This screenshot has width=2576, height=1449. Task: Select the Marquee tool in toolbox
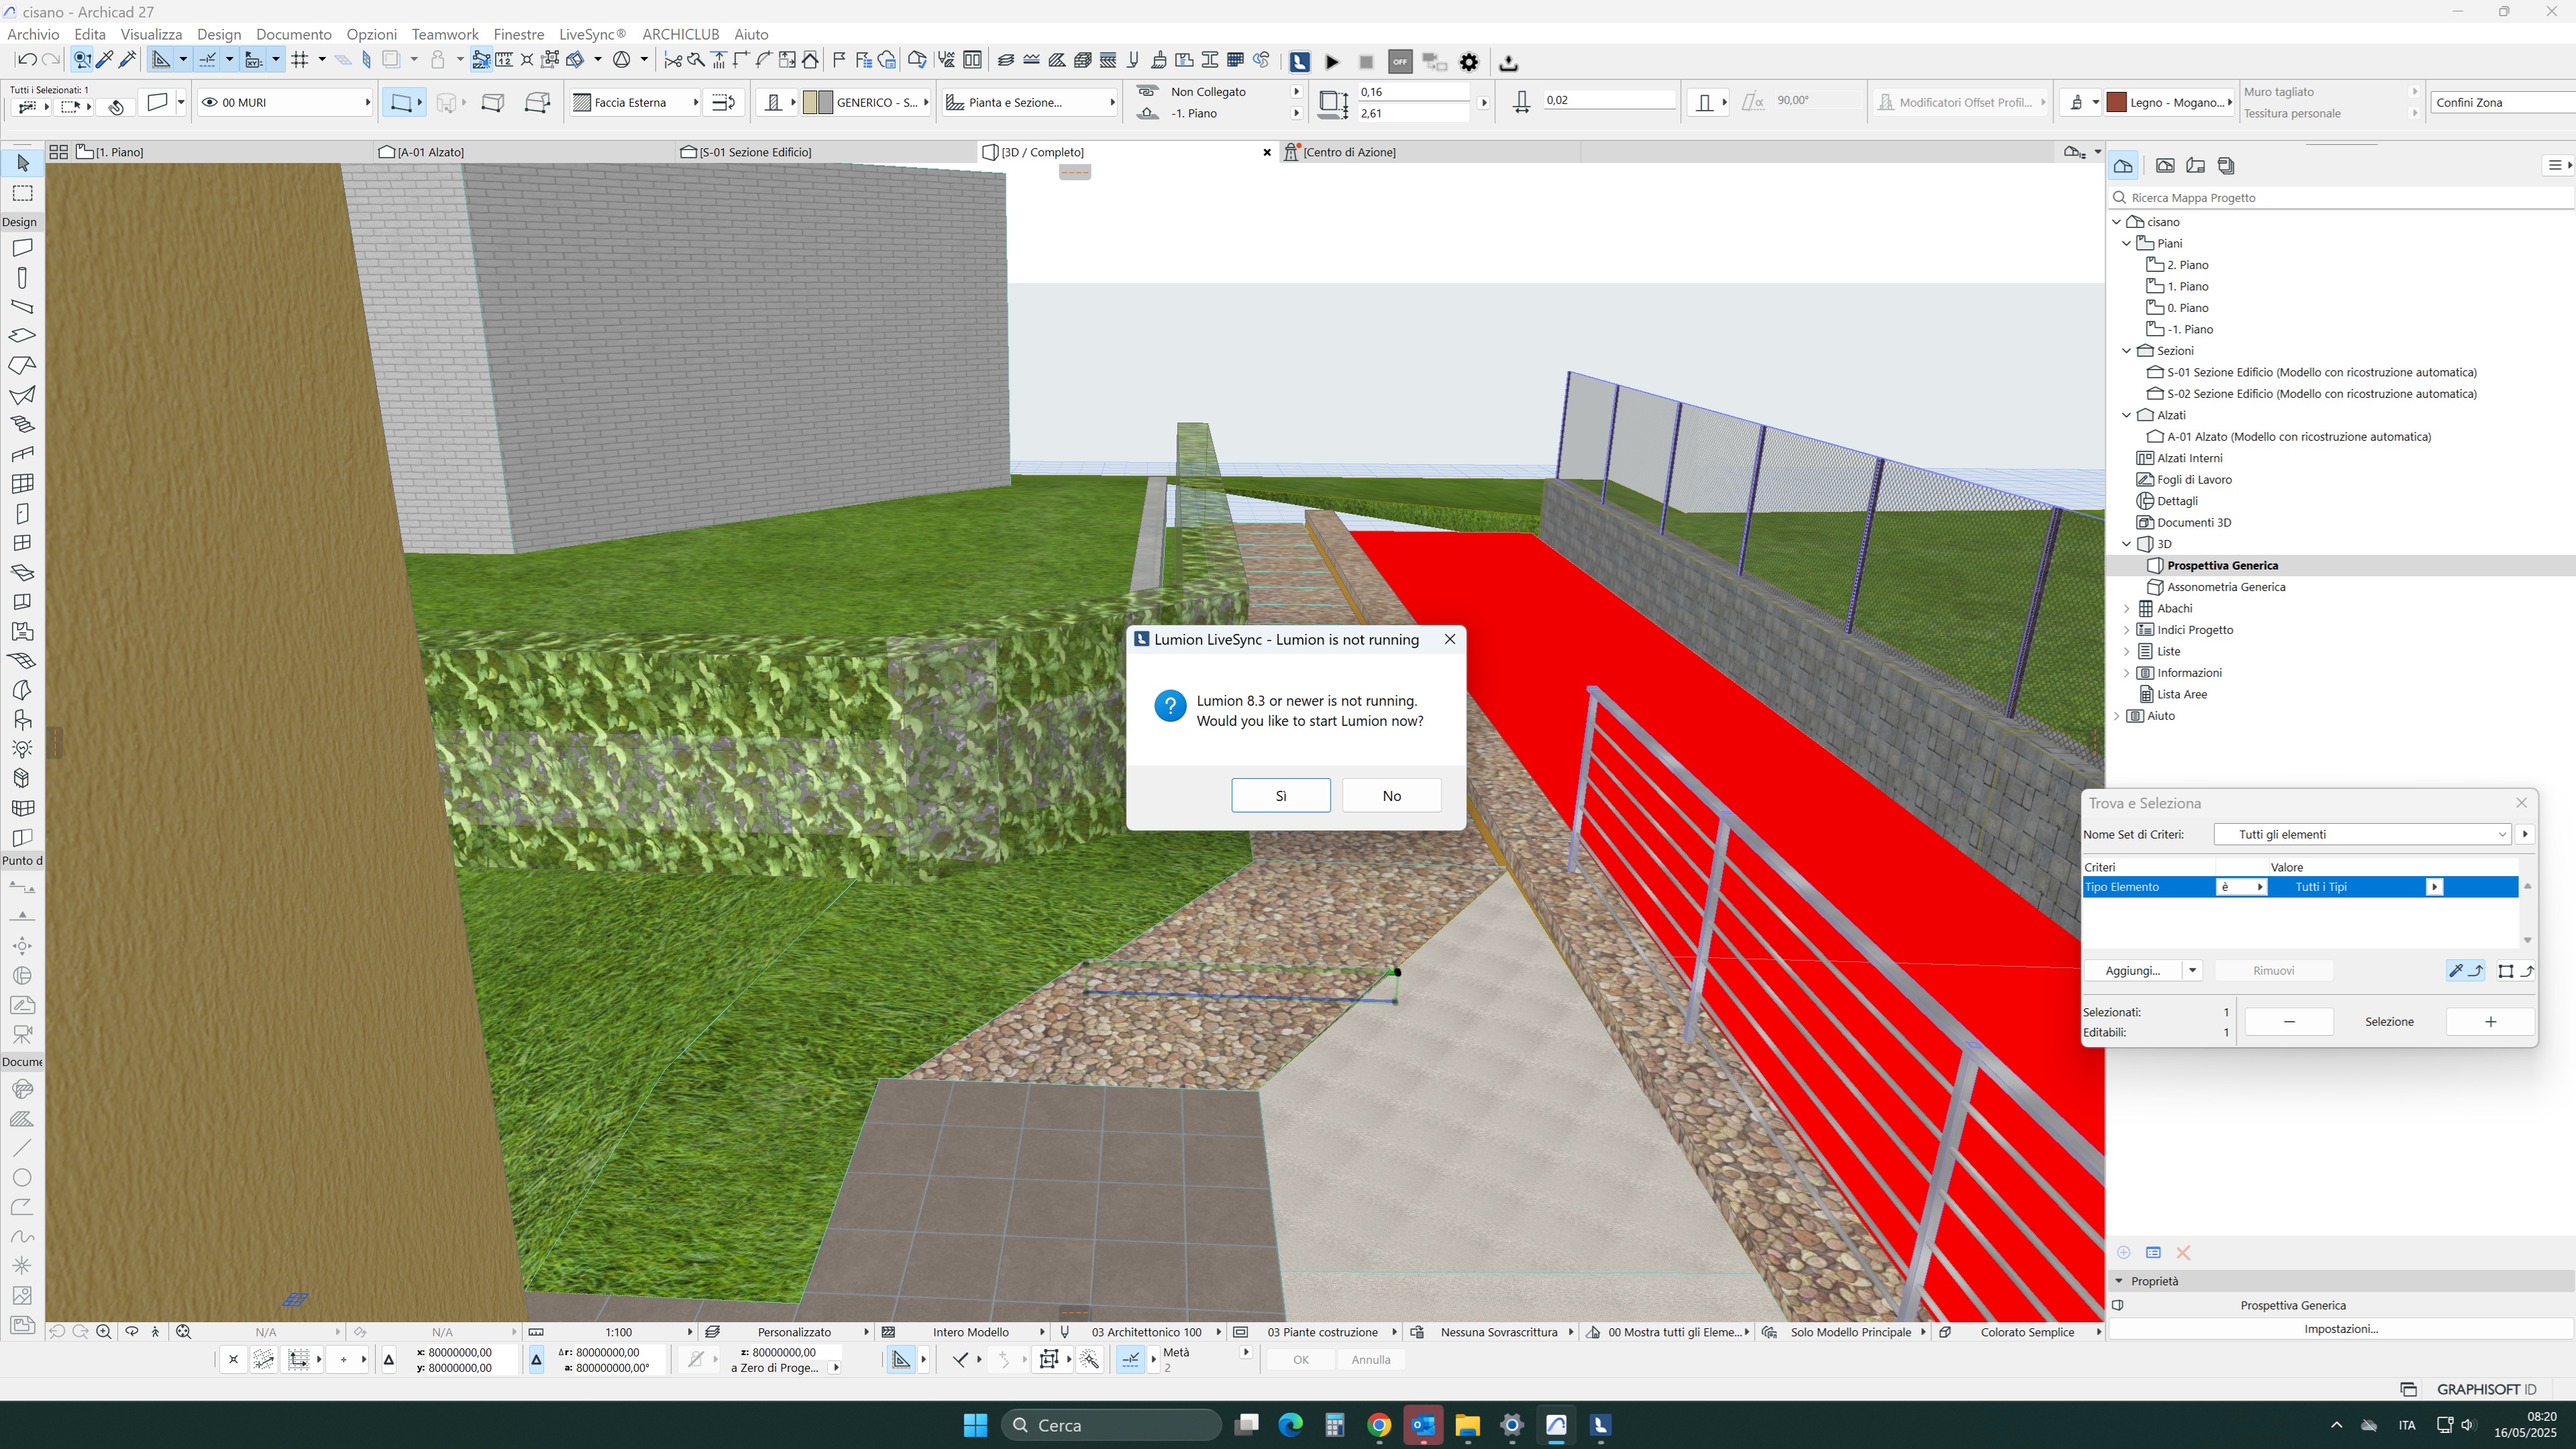(22, 193)
